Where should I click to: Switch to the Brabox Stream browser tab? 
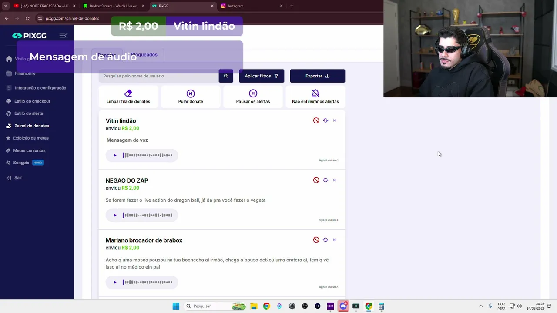[113, 6]
